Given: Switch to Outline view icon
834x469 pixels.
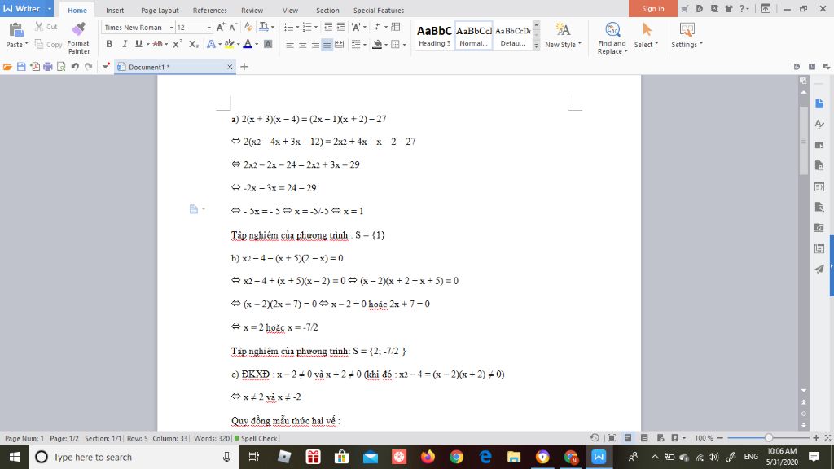Looking at the screenshot, I should pyautogui.click(x=644, y=437).
